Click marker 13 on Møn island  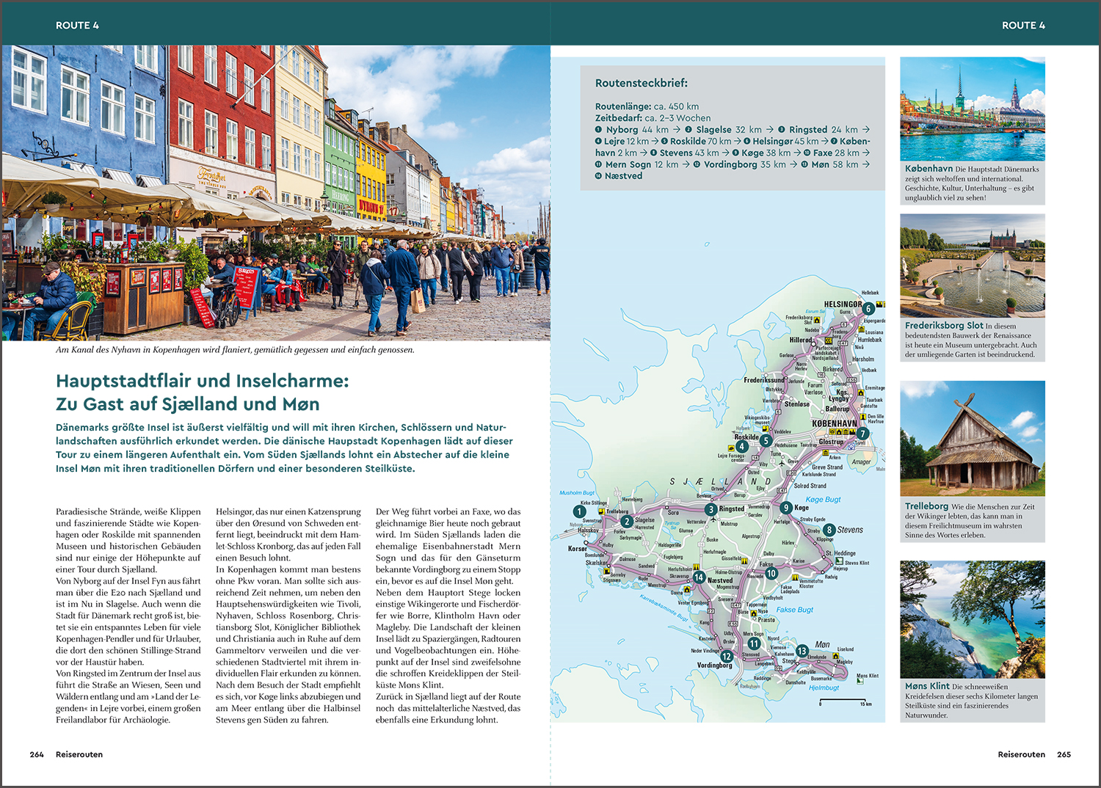[802, 651]
